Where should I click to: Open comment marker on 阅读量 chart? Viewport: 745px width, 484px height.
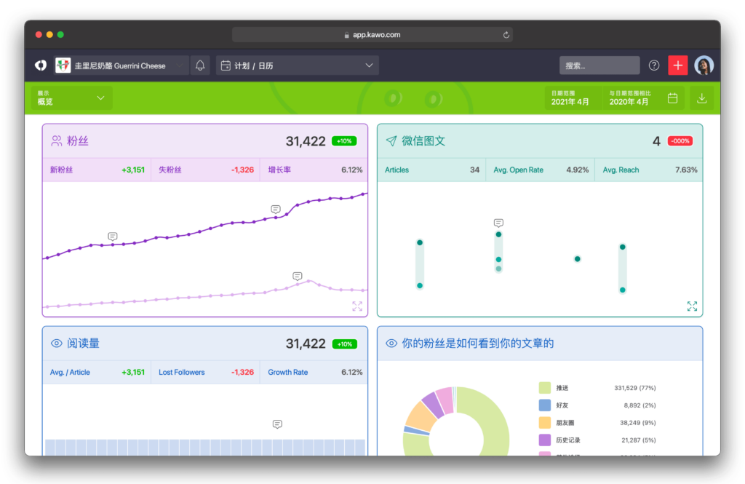pyautogui.click(x=277, y=424)
